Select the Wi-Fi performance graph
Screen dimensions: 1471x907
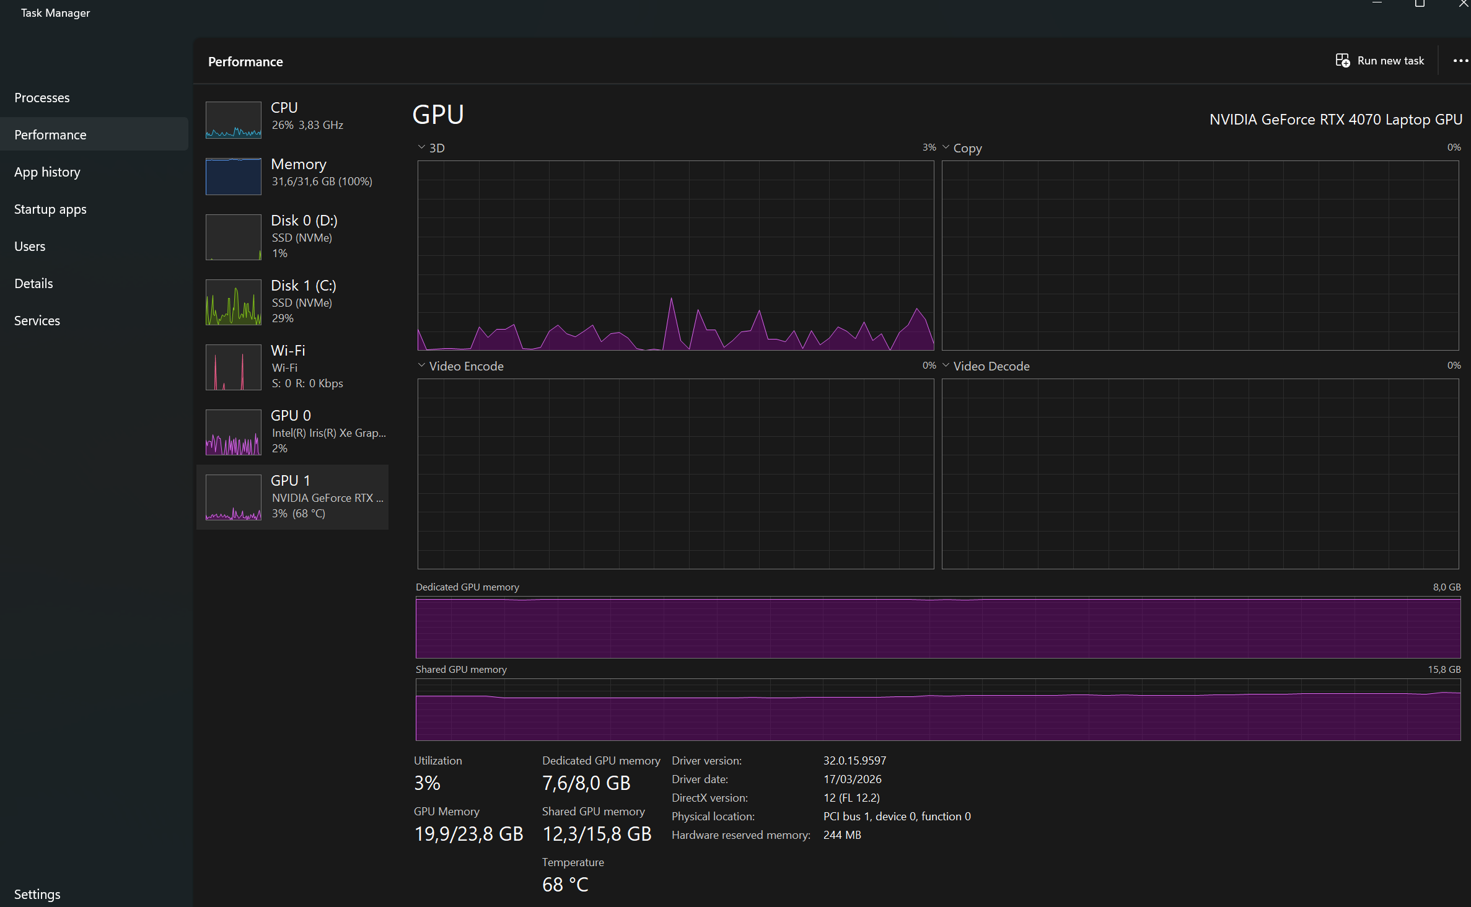tap(234, 367)
